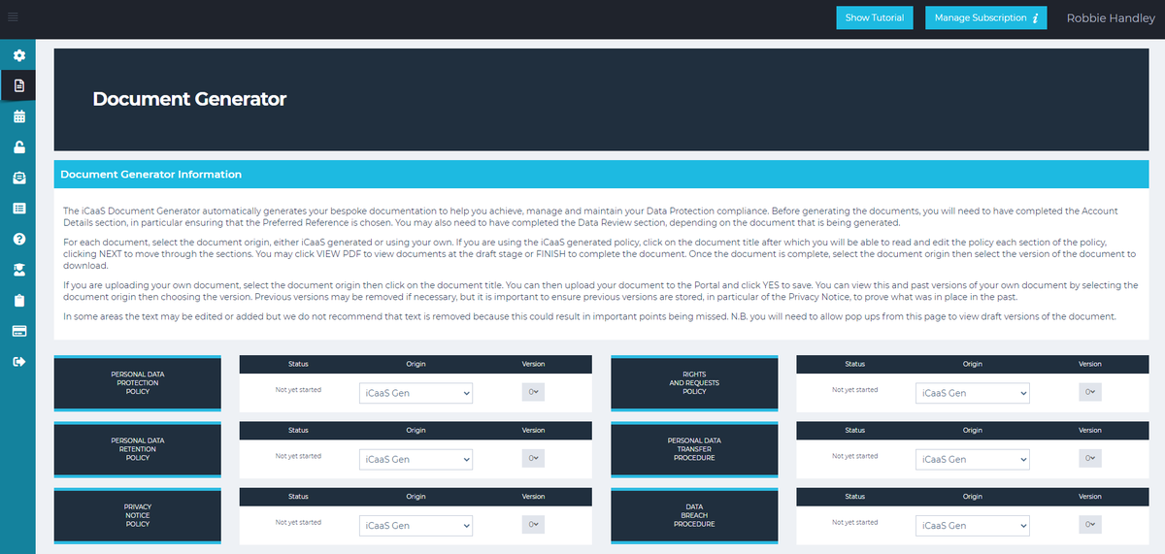Screen dimensions: 1165x554
Task: Open Version dropdown for Privacy Notice Policy
Action: pos(533,524)
